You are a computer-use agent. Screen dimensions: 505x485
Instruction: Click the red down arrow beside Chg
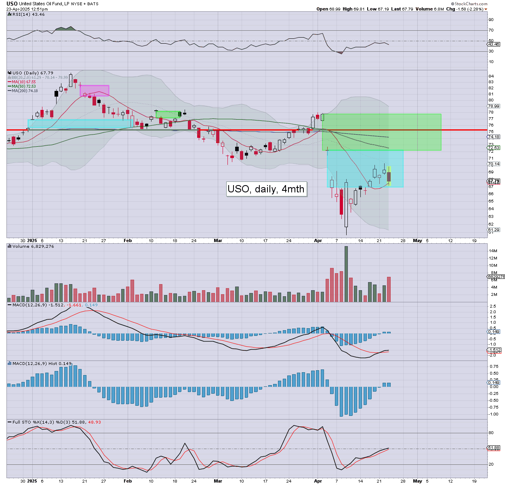coord(486,9)
